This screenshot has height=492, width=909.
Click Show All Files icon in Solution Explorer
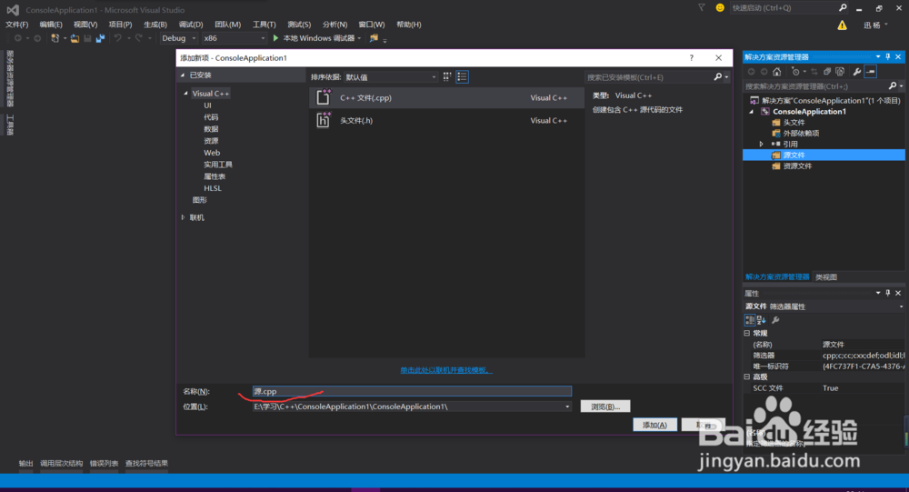(840, 71)
